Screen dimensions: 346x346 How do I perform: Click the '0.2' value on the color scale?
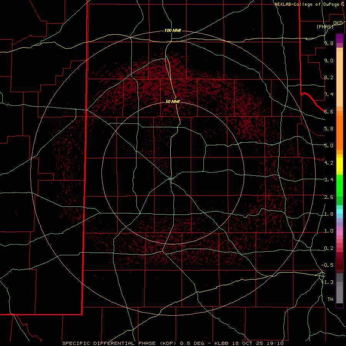pos(329,248)
